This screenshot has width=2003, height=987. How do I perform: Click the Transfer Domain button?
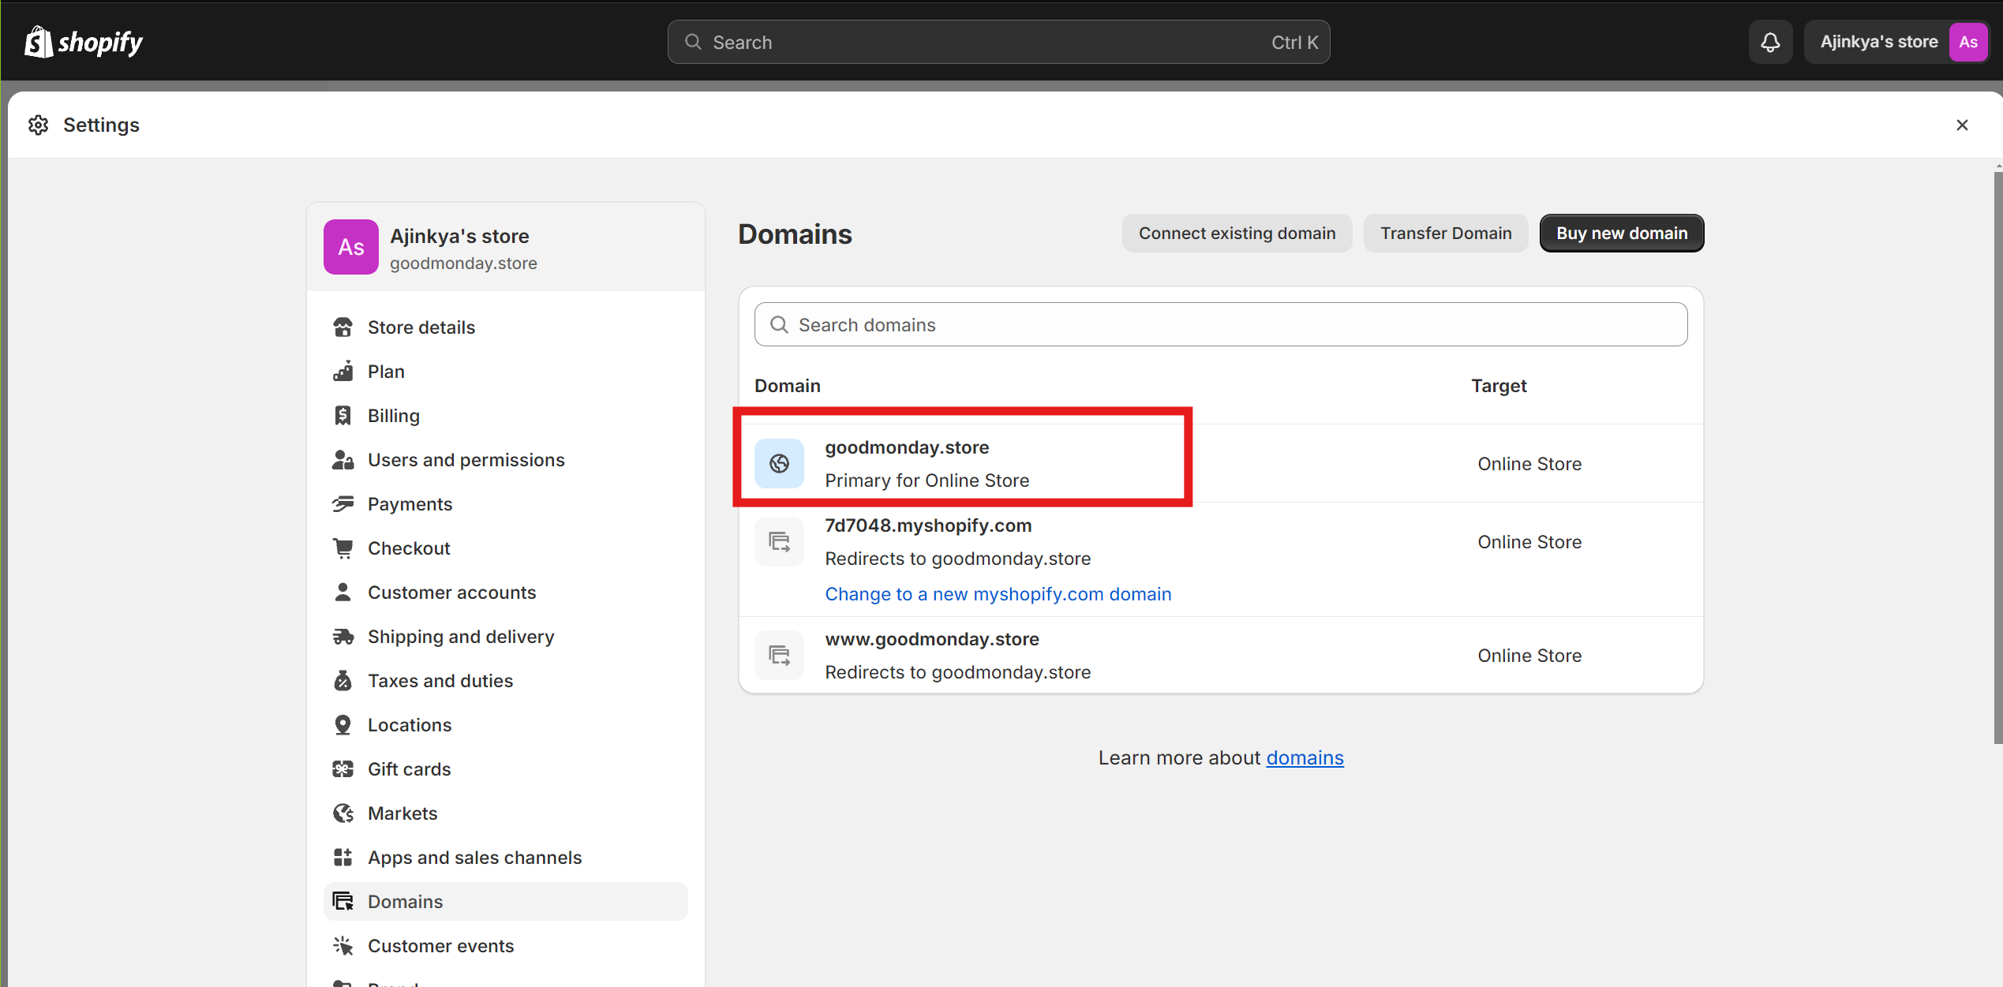1446,234
